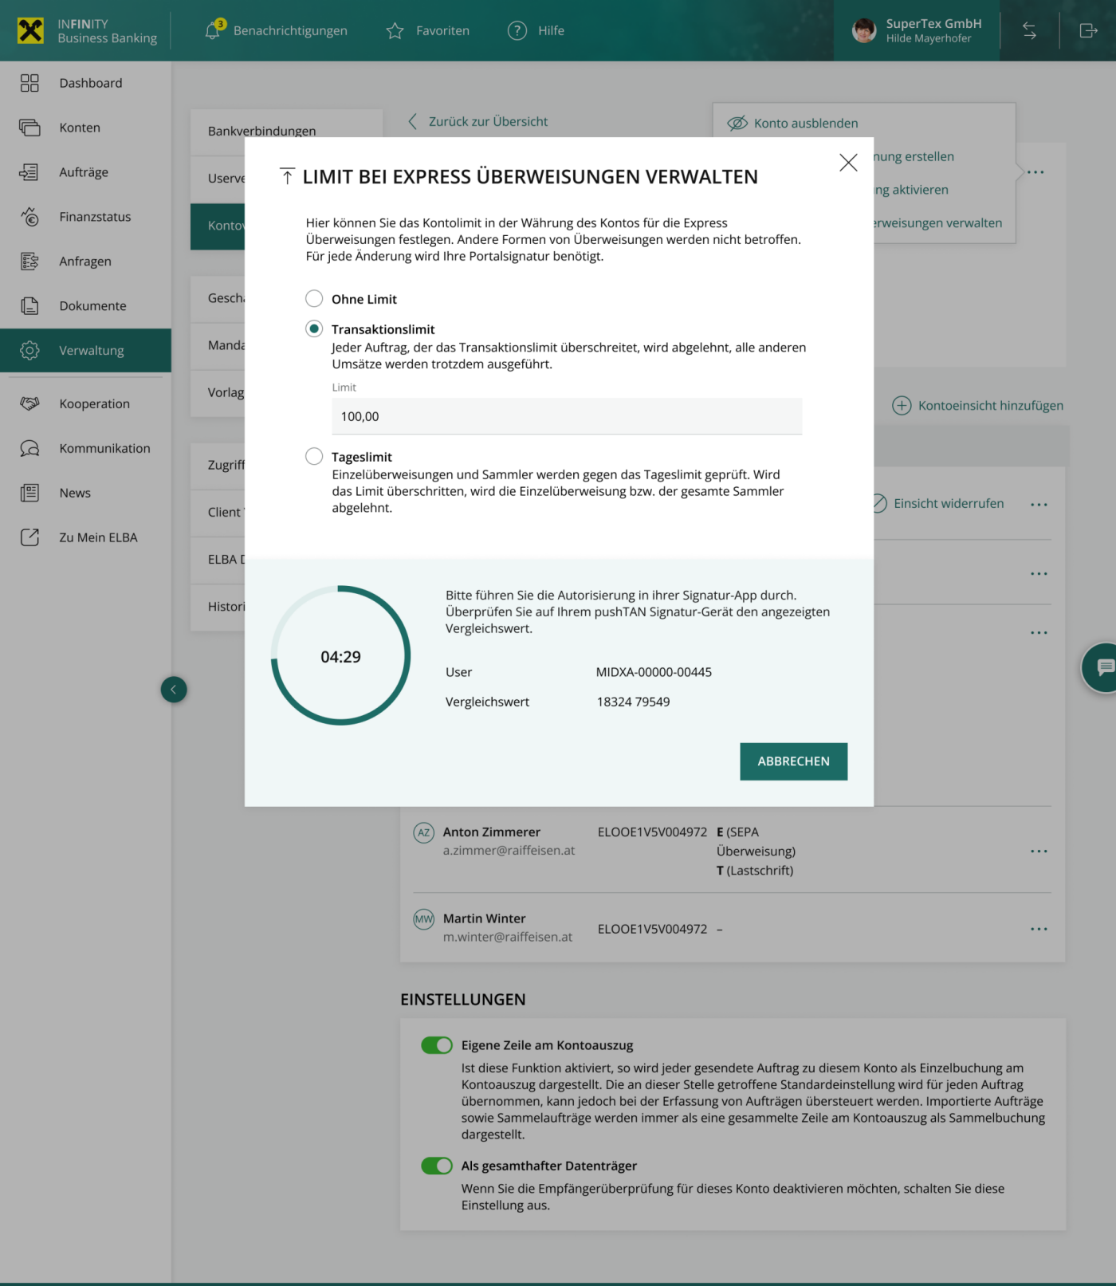This screenshot has width=1116, height=1286.
Task: Collapse the sidebar with the chevron button
Action: click(174, 690)
